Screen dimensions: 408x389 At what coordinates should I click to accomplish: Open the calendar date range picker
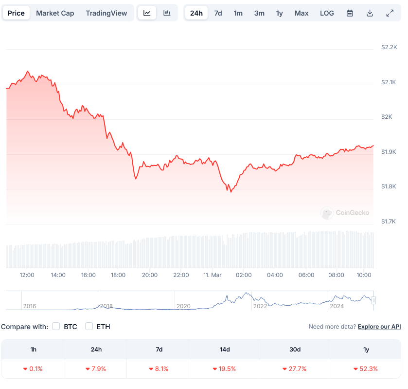pos(350,13)
